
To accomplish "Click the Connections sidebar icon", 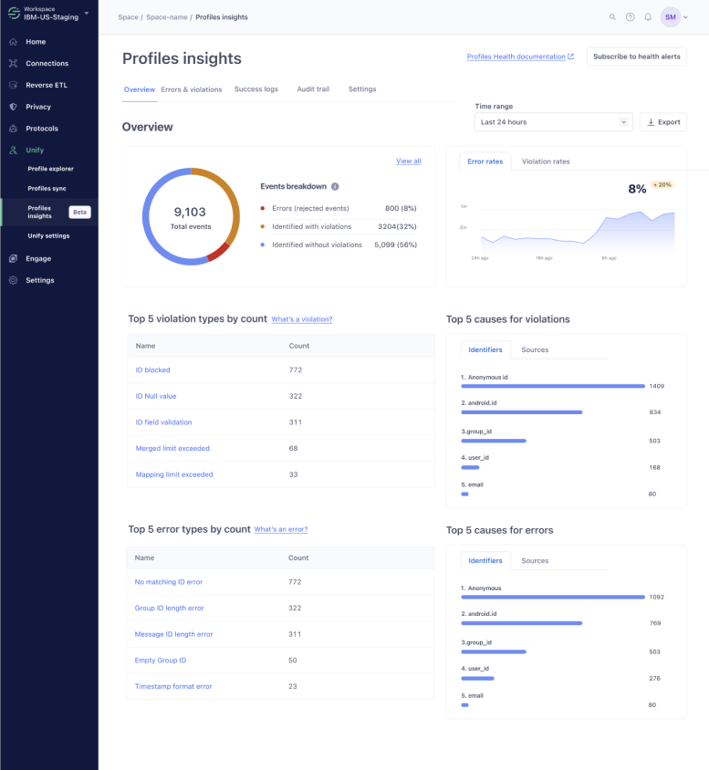I will click(14, 63).
